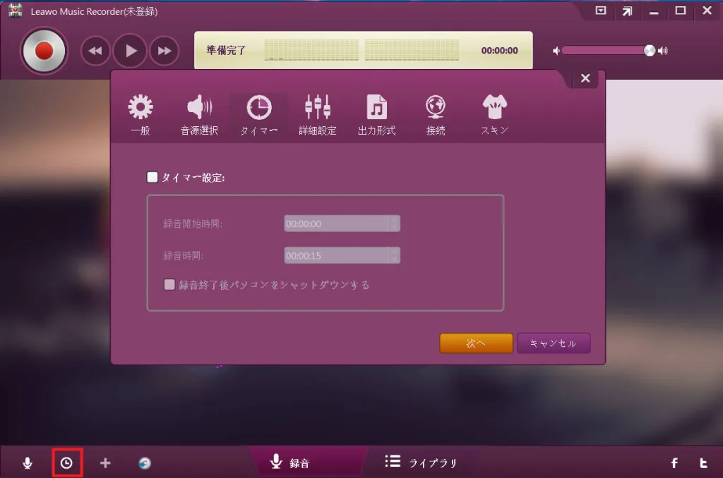Click the 次へ (Next) button
The image size is (723, 478).
click(476, 343)
